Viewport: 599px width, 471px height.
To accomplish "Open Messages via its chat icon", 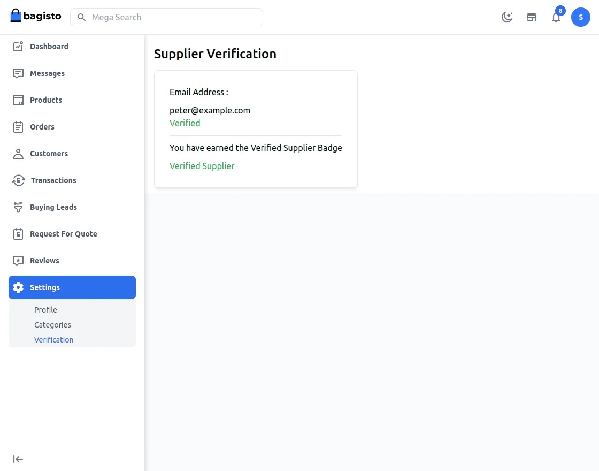I will pyautogui.click(x=18, y=73).
